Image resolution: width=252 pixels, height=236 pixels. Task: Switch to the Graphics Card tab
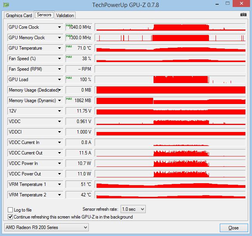19,16
